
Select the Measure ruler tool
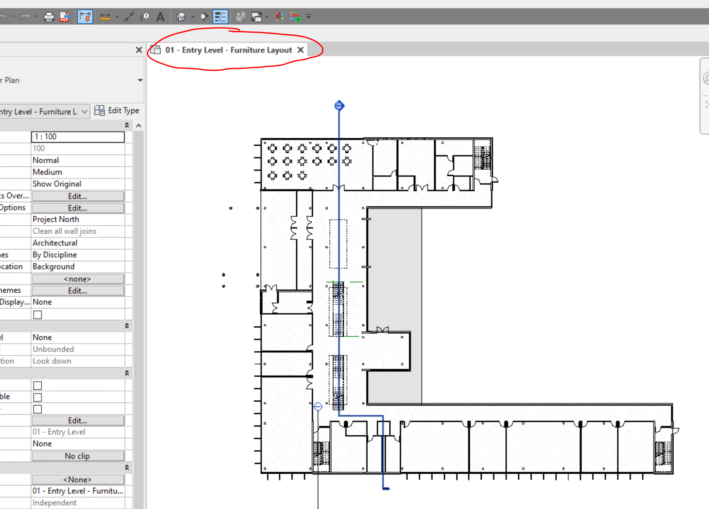[x=105, y=17]
